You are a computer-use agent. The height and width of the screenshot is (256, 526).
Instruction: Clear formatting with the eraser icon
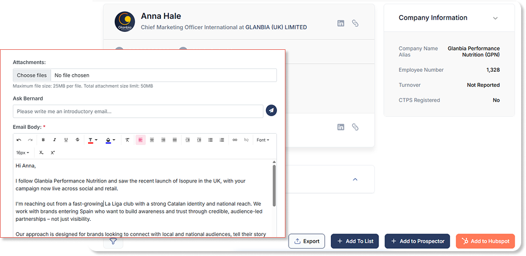[x=128, y=140]
